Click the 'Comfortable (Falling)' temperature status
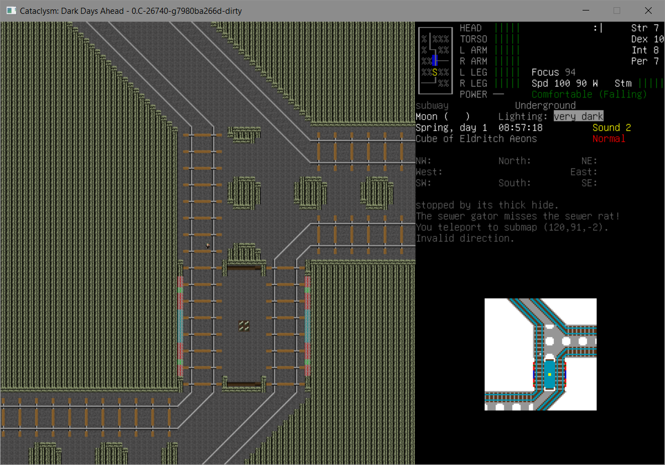Image resolution: width=665 pixels, height=465 pixels. pyautogui.click(x=589, y=94)
